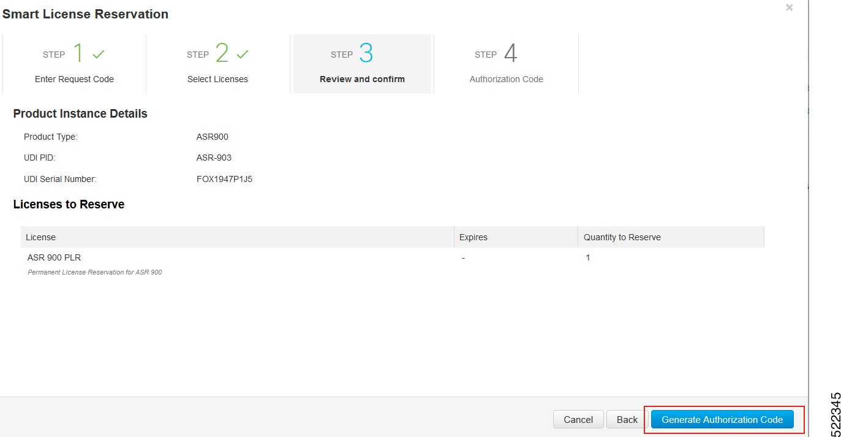Viewport: 841px width, 437px height.
Task: Go to Step 2 Select Licenses
Action: [218, 64]
